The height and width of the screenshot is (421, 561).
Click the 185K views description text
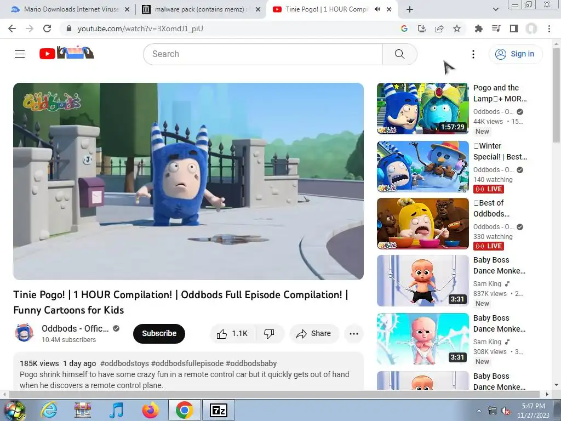(39, 364)
